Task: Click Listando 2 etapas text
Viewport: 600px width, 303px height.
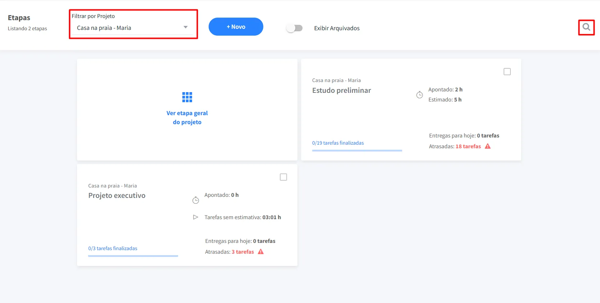Action: (27, 28)
